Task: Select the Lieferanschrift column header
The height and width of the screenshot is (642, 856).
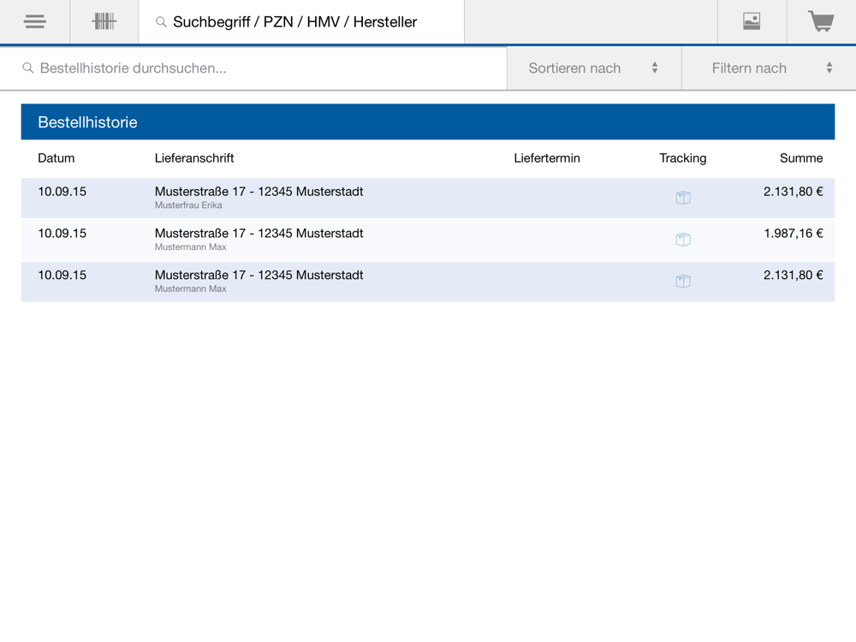Action: (194, 158)
